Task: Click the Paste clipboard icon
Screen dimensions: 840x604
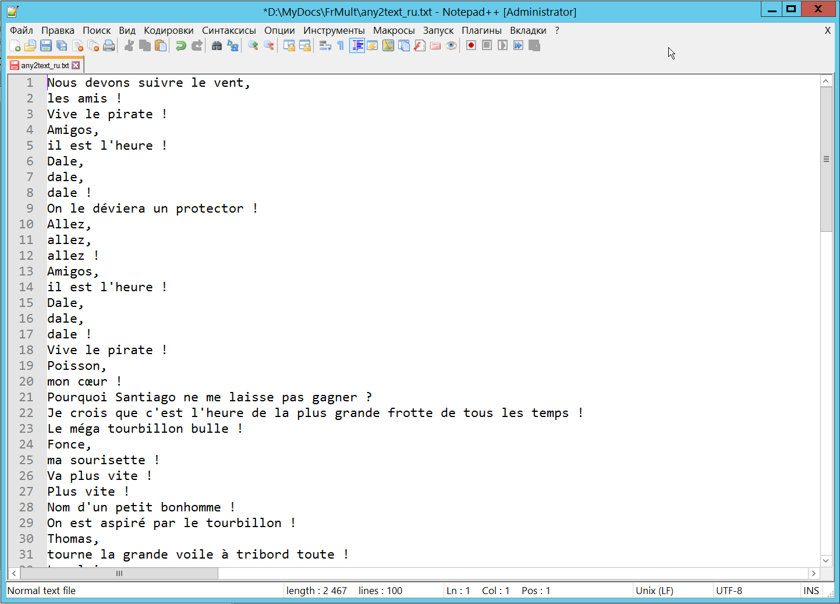Action: click(161, 45)
